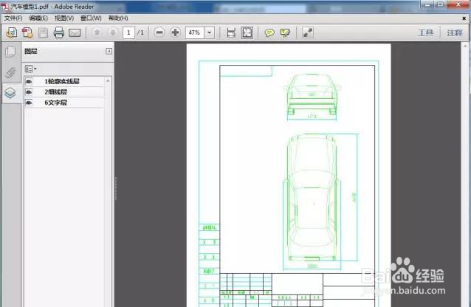Go to previous page arrow
471x307 pixels.
(x=97, y=32)
